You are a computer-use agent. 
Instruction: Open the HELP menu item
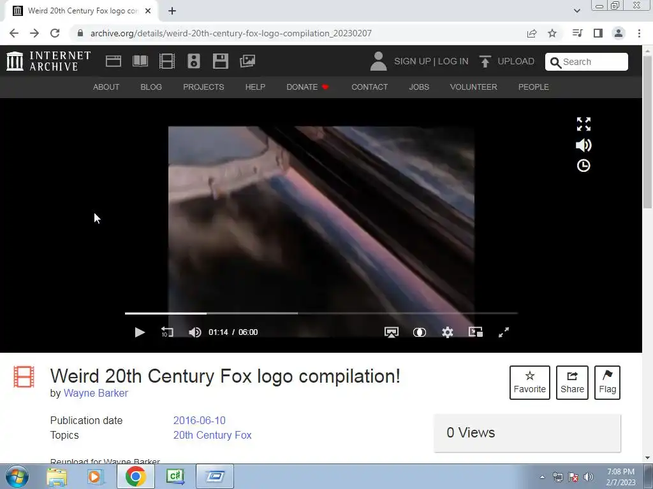[255, 87]
